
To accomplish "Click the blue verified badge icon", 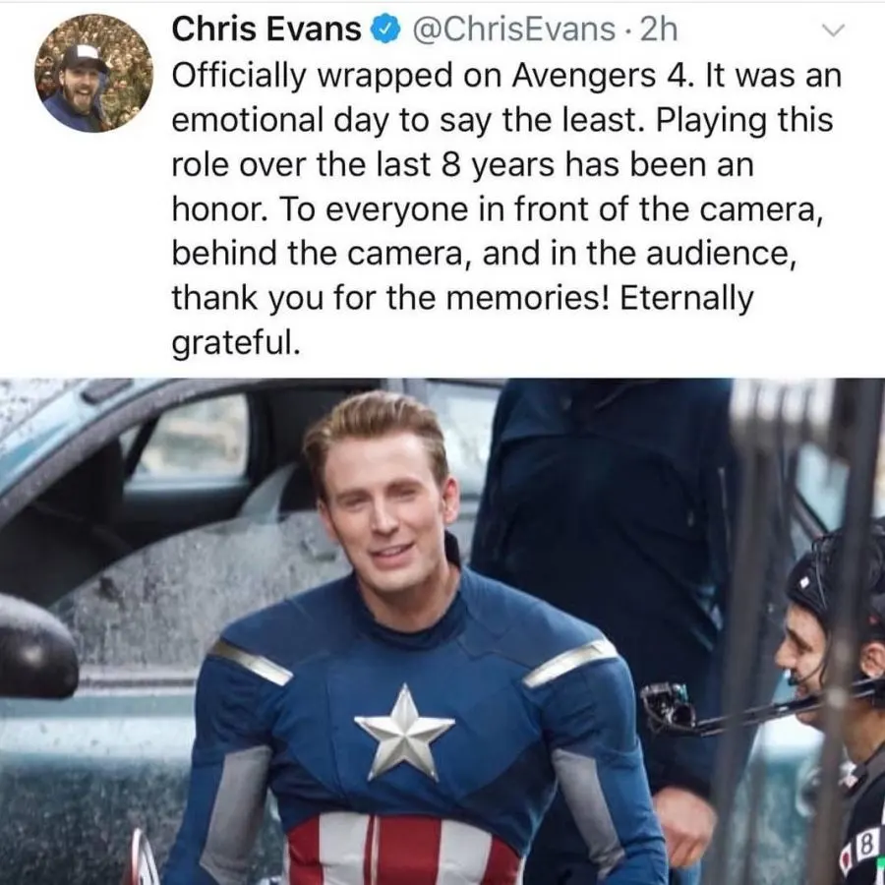I will (x=386, y=30).
